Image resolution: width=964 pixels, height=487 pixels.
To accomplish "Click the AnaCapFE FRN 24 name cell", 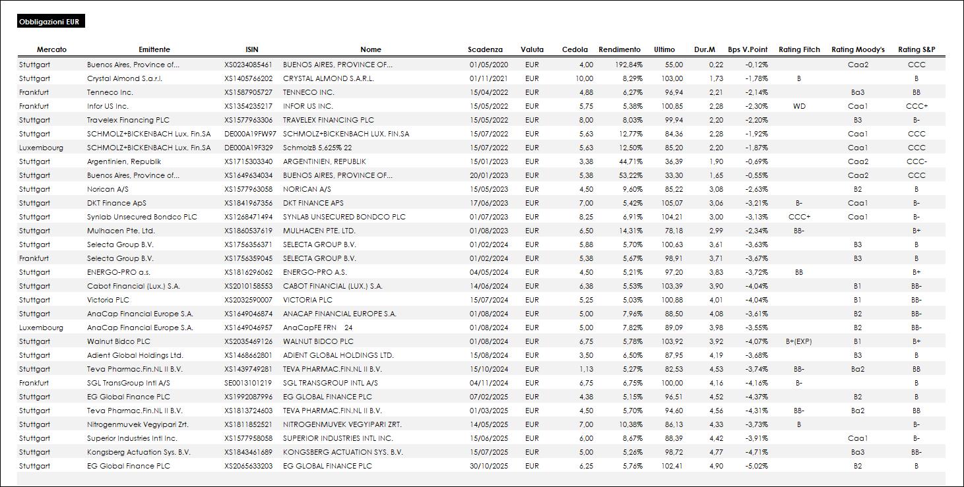I will [317, 328].
